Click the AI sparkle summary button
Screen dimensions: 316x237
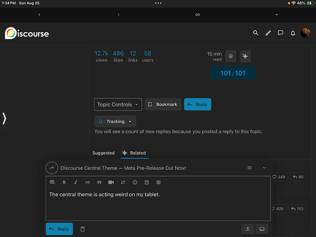245,56
